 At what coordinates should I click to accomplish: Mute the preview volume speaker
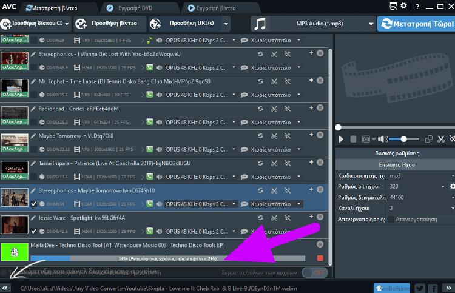coord(383,140)
